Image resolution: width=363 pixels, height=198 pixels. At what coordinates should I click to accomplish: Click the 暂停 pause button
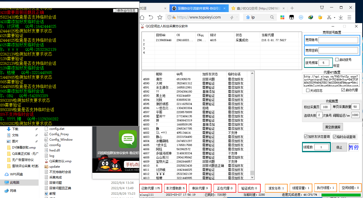pyautogui.click(x=353, y=147)
